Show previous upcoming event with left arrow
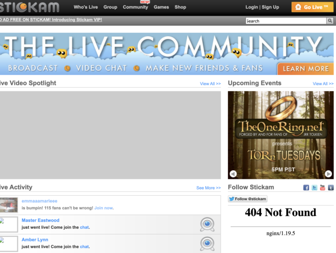This screenshot has width=336, height=253. [233, 174]
